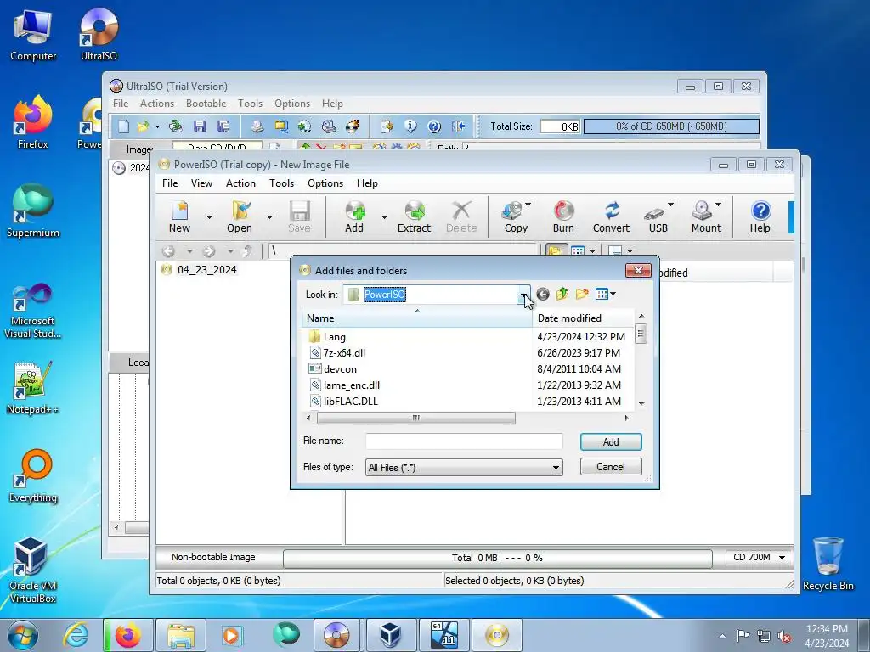Click the USB icon in PowerISO toolbar

click(655, 211)
